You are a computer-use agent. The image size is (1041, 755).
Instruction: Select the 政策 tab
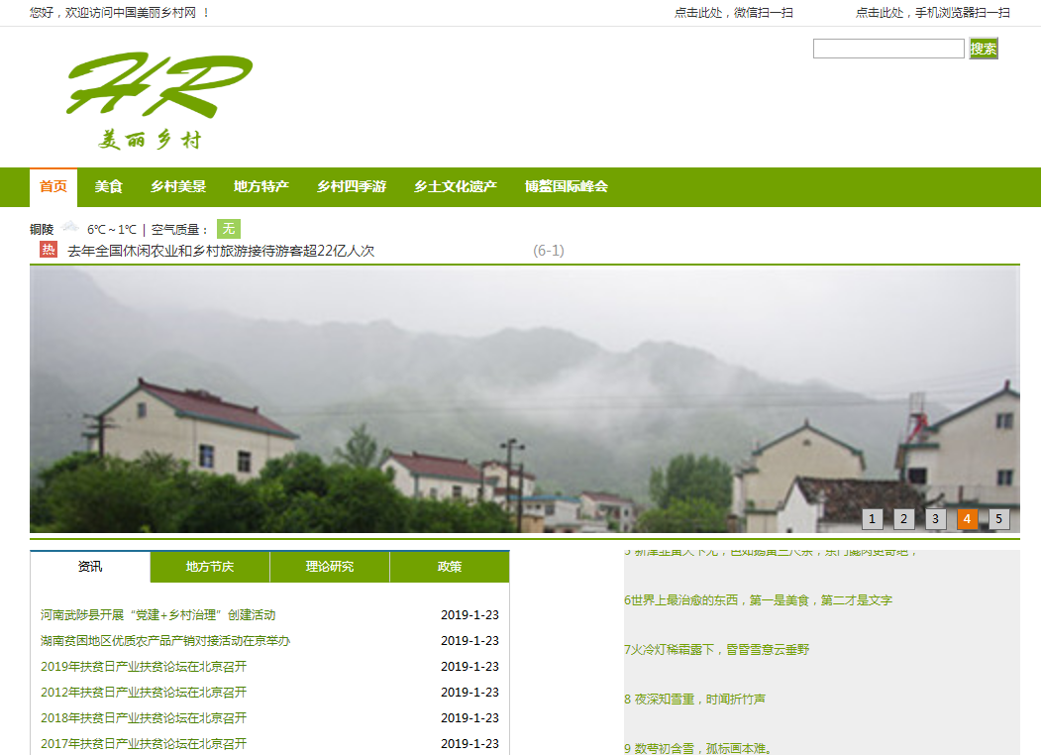(x=450, y=567)
